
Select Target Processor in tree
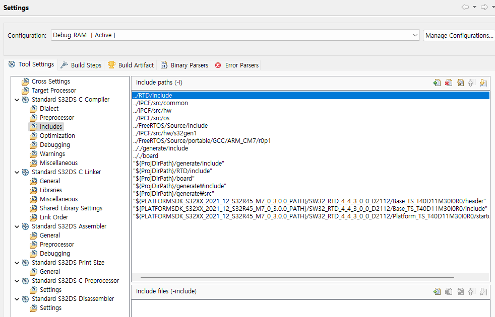54,91
